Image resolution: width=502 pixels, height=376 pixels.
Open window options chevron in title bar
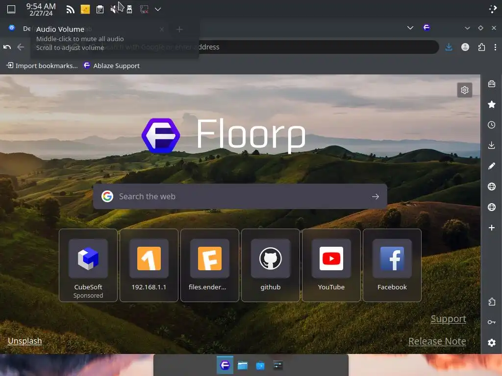pos(467,28)
